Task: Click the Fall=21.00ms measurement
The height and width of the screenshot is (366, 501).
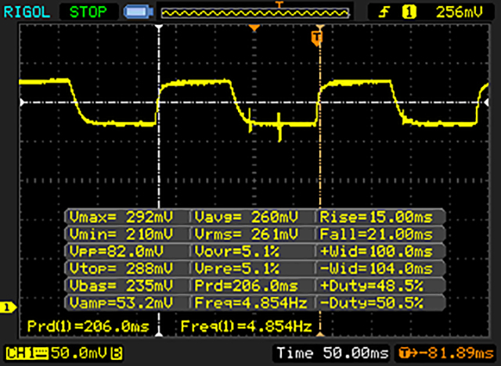Action: click(377, 234)
